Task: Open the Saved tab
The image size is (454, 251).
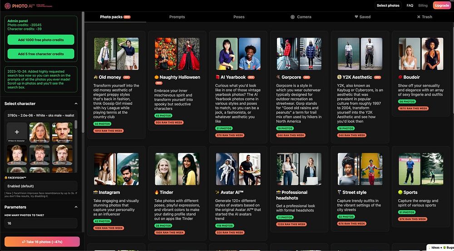Action: point(362,17)
